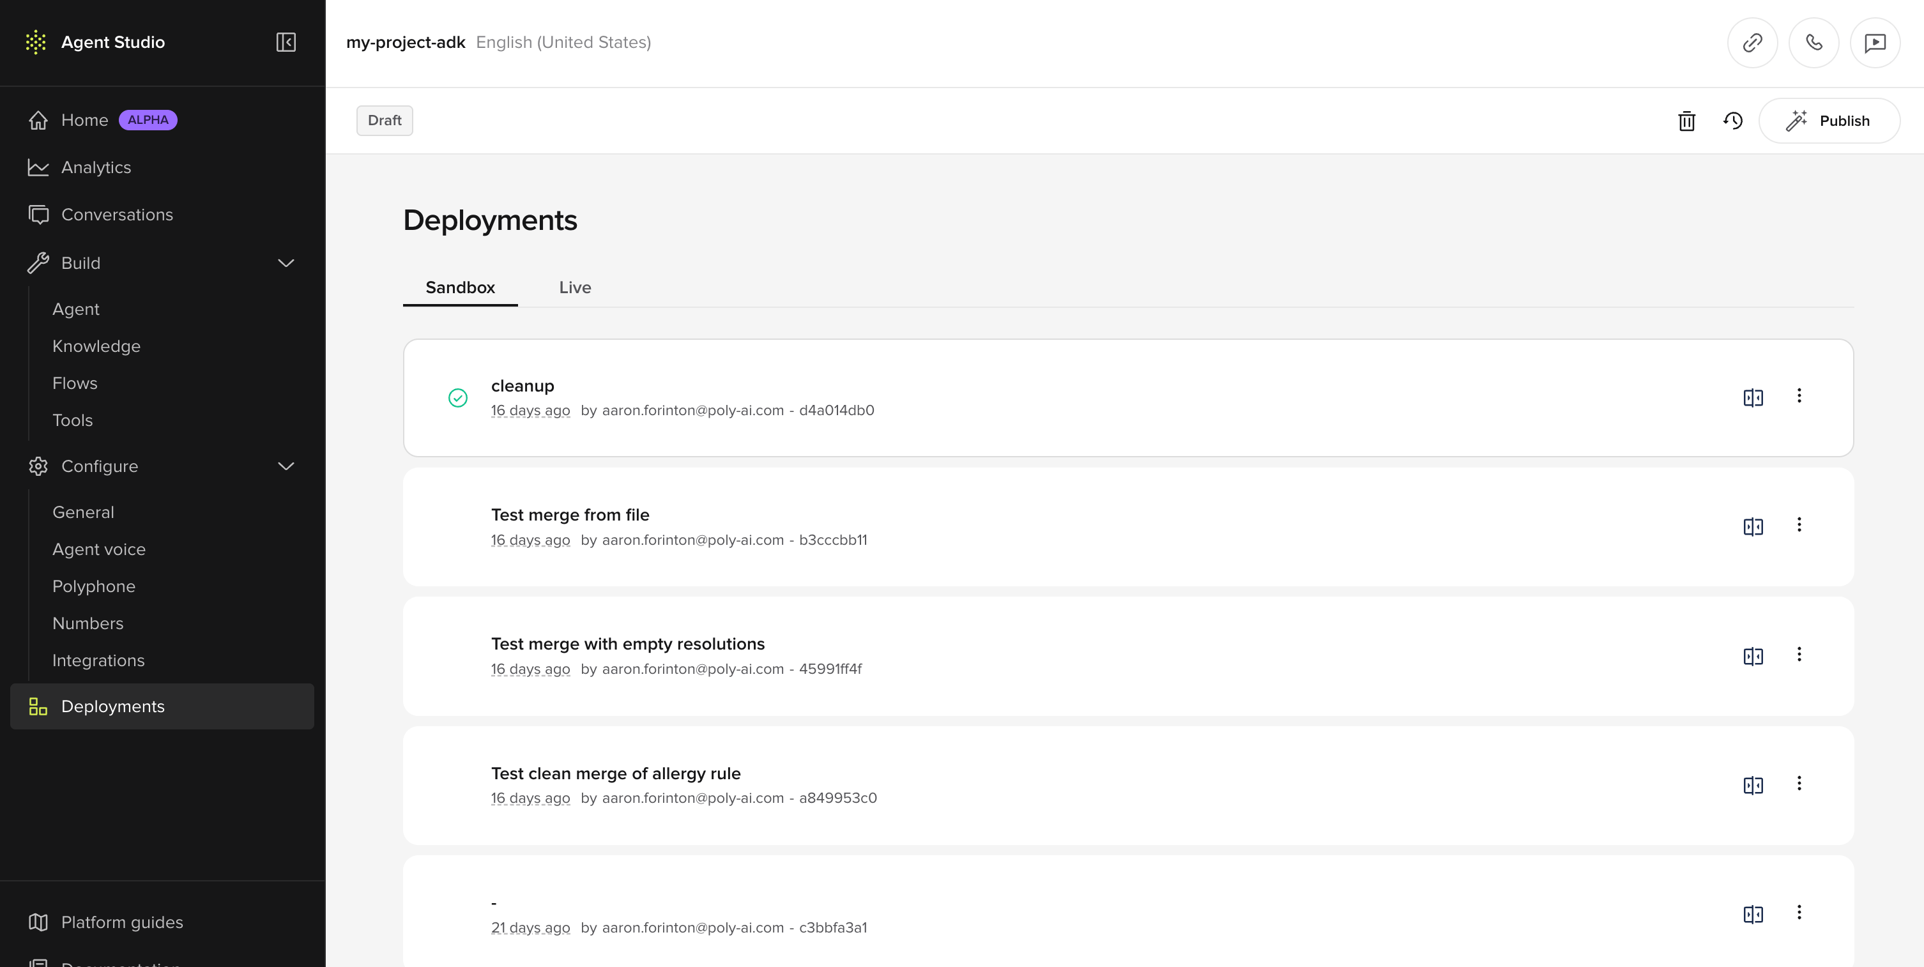
Task: Switch to the Sandbox tab
Action: (460, 287)
